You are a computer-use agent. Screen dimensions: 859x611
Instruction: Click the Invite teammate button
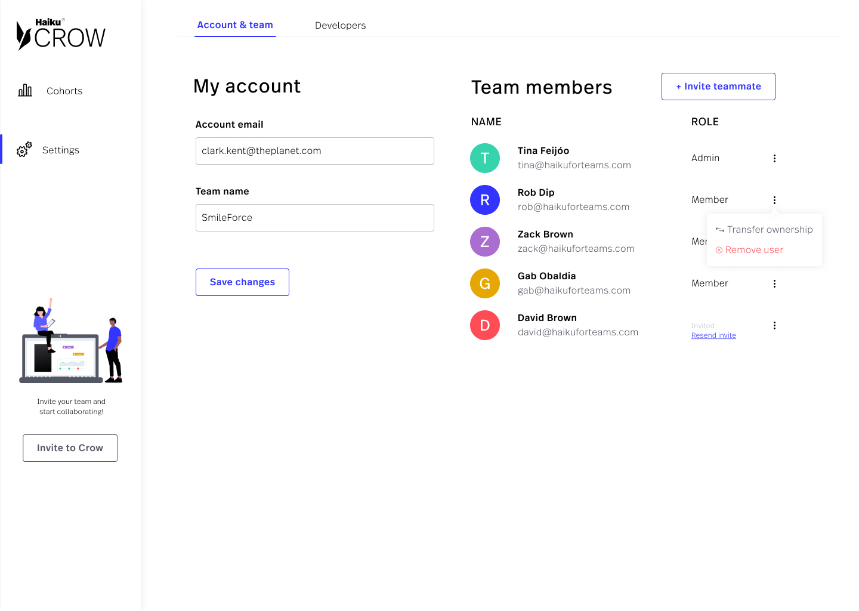pyautogui.click(x=718, y=87)
